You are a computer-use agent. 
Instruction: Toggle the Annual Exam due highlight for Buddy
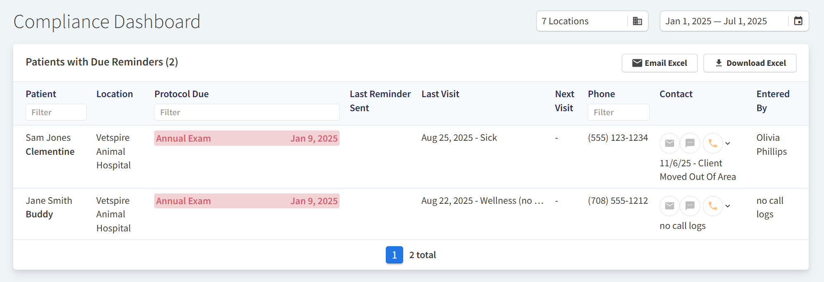click(246, 201)
